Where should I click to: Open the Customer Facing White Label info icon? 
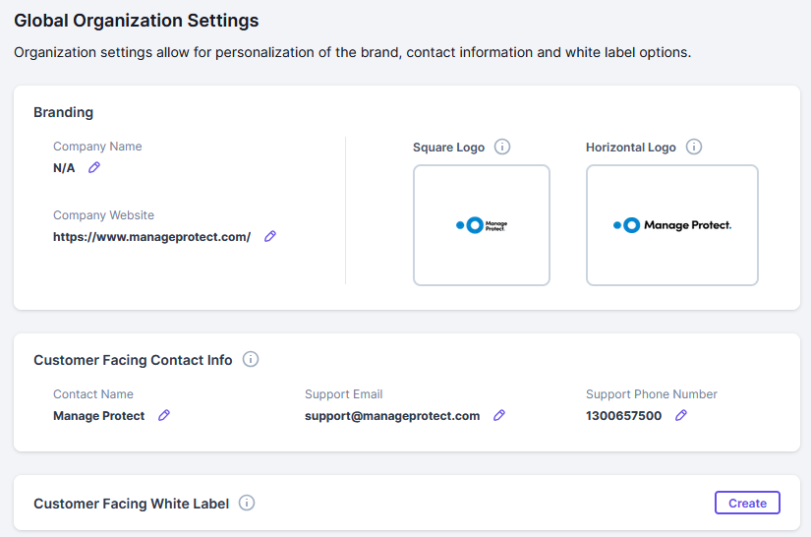pos(247,503)
